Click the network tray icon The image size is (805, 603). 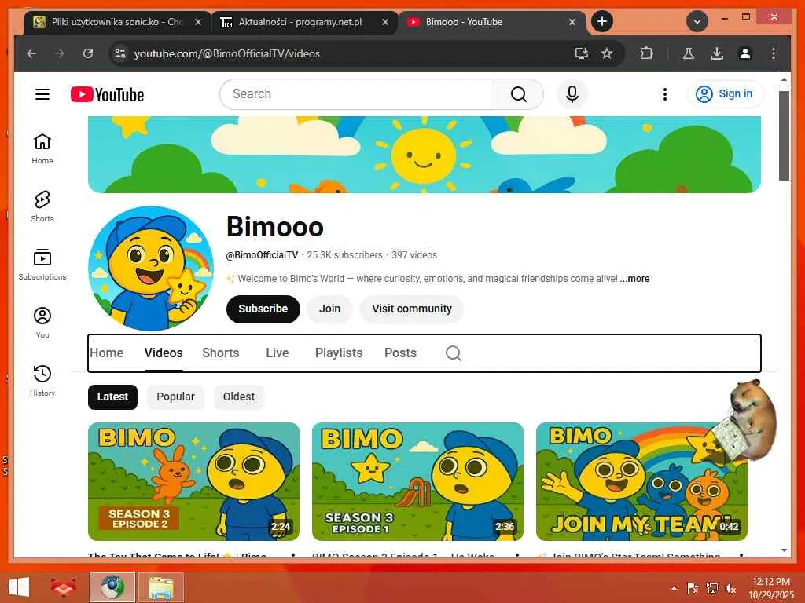point(711,587)
